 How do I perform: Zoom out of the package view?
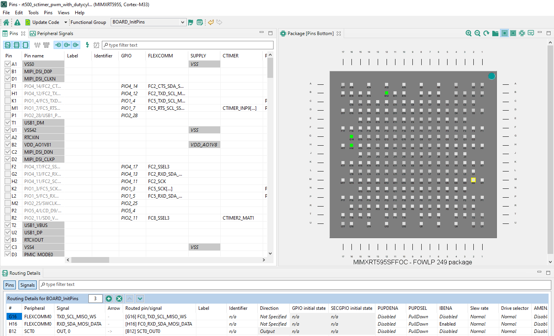pyautogui.click(x=477, y=34)
